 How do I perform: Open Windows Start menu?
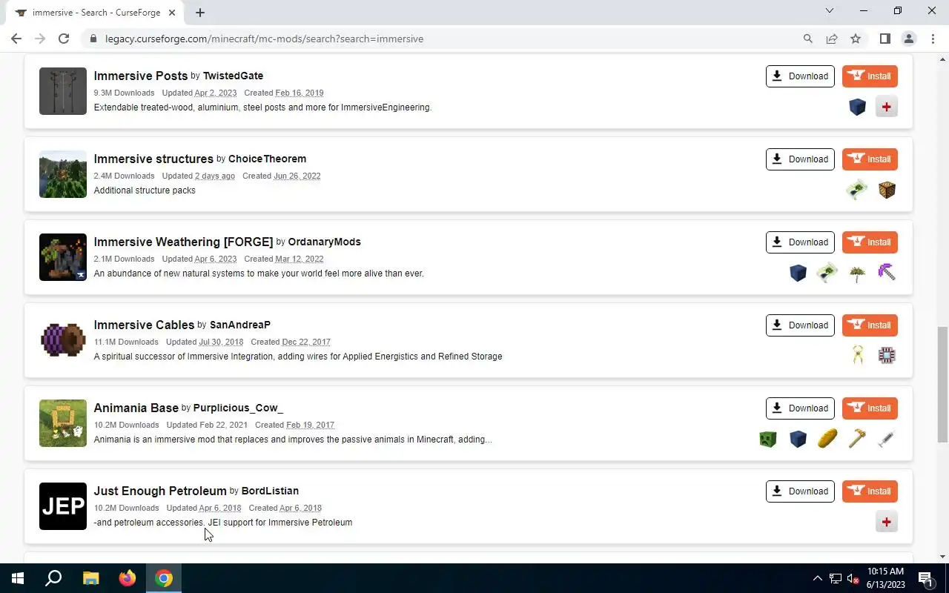(18, 578)
